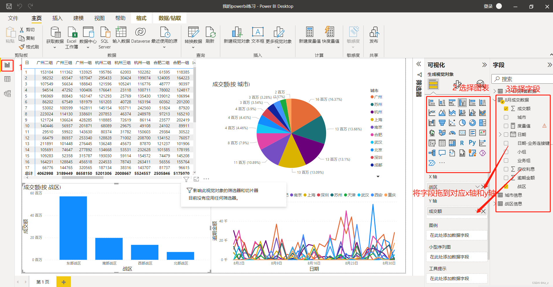
Task: Uncheck the 成交额 field checkbox
Action: 506,108
